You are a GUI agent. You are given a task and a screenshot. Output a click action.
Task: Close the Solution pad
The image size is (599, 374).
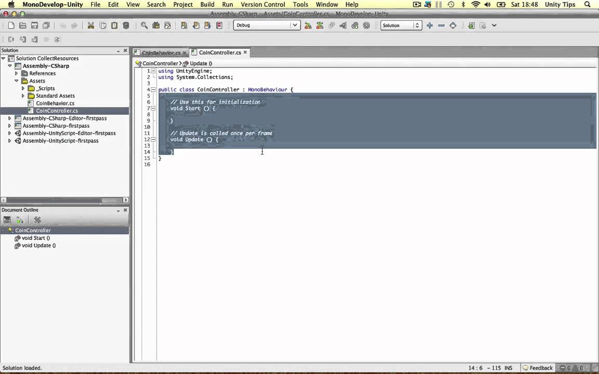[125, 50]
